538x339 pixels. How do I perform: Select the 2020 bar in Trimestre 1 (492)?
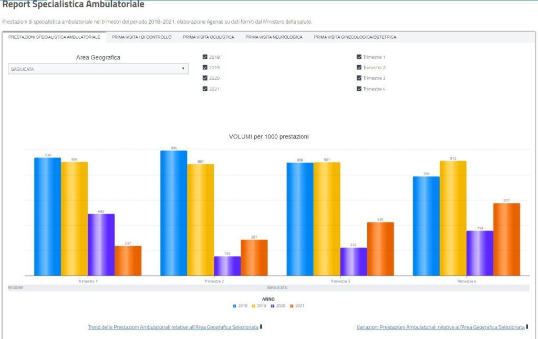101,245
